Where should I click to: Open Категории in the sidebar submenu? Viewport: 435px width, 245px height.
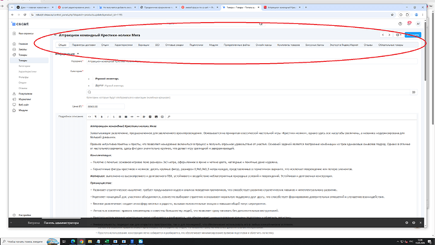point(25,66)
